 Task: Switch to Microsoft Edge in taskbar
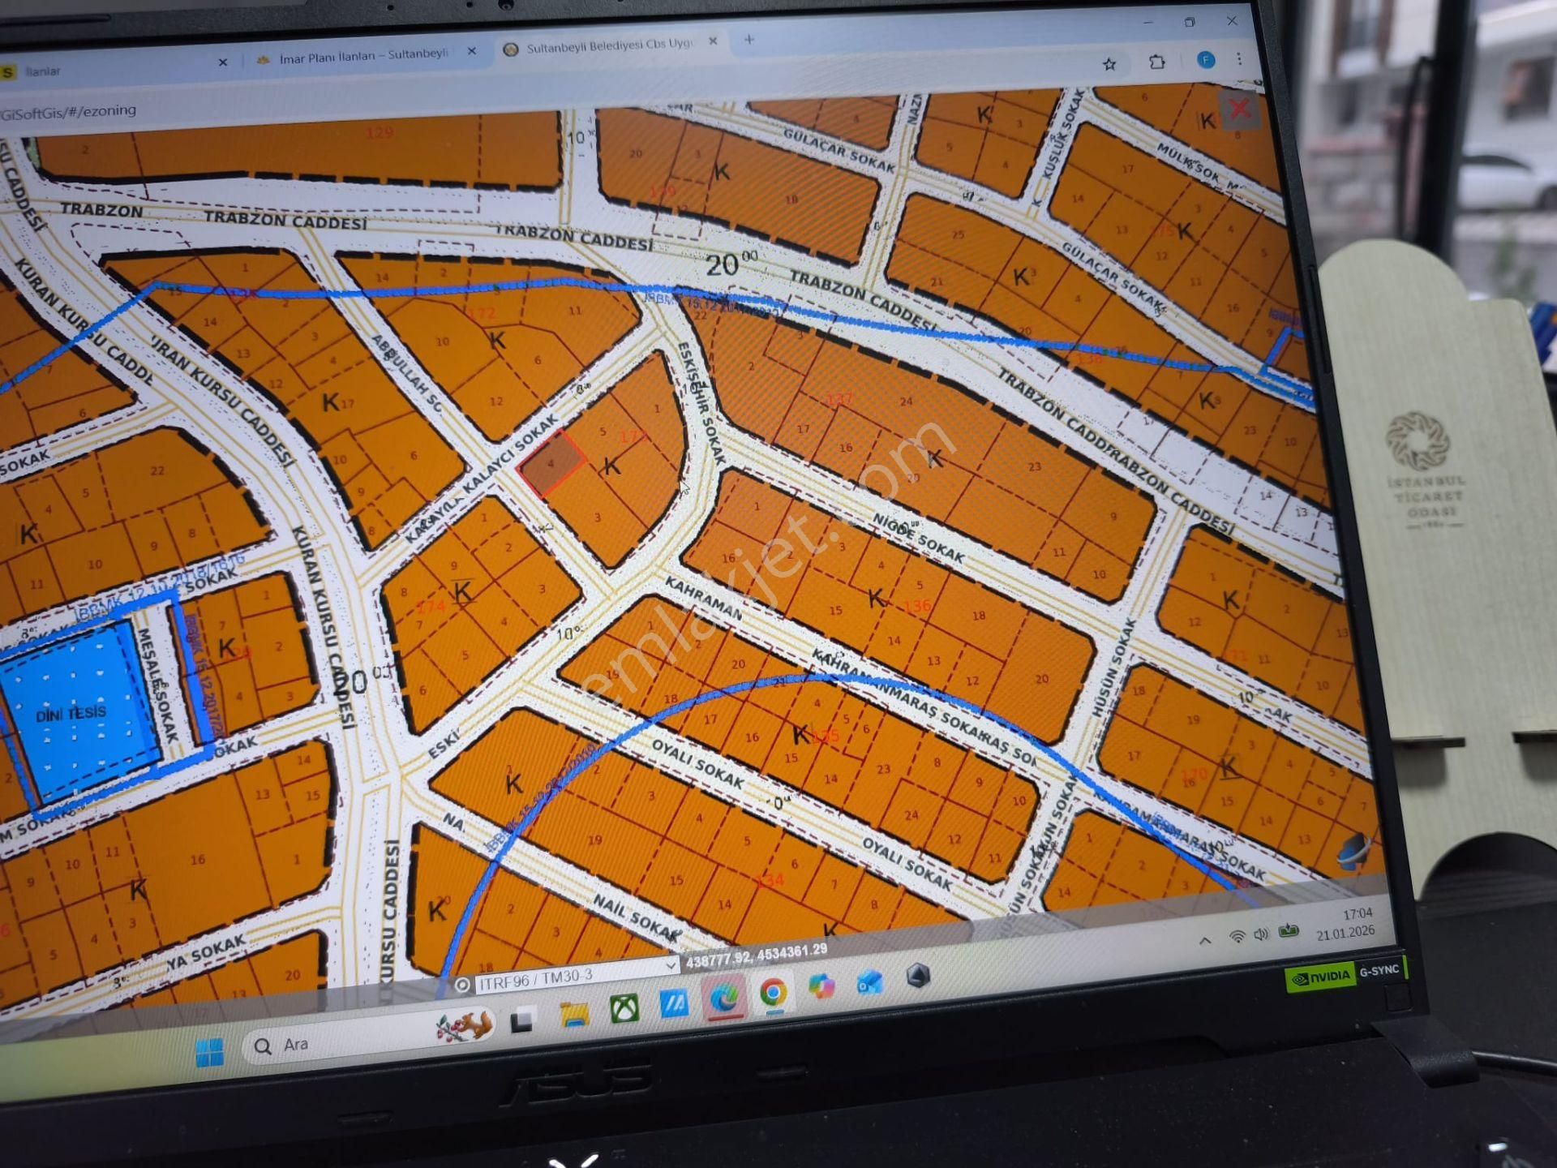pos(724,998)
